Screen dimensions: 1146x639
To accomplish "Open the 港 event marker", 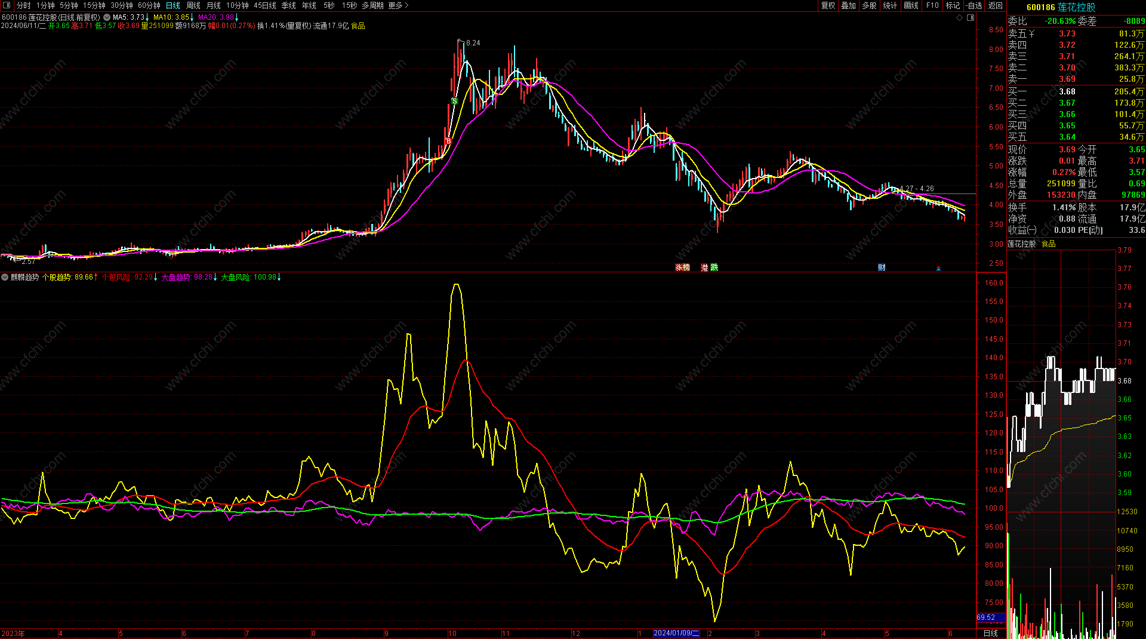I will (x=704, y=268).
